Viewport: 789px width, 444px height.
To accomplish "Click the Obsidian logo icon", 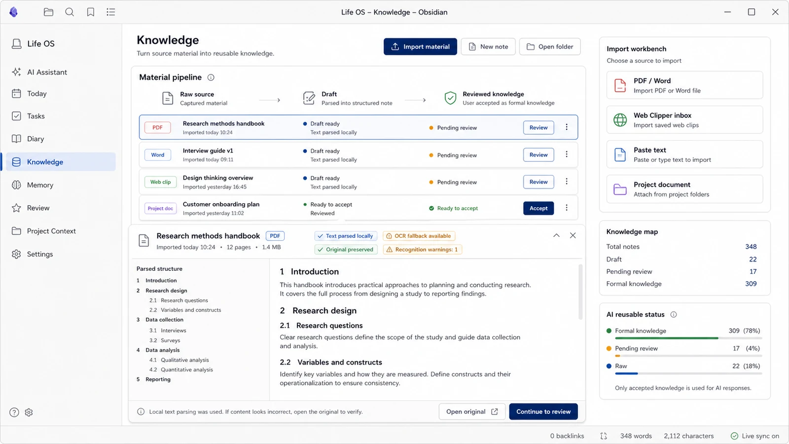I will pyautogui.click(x=14, y=12).
